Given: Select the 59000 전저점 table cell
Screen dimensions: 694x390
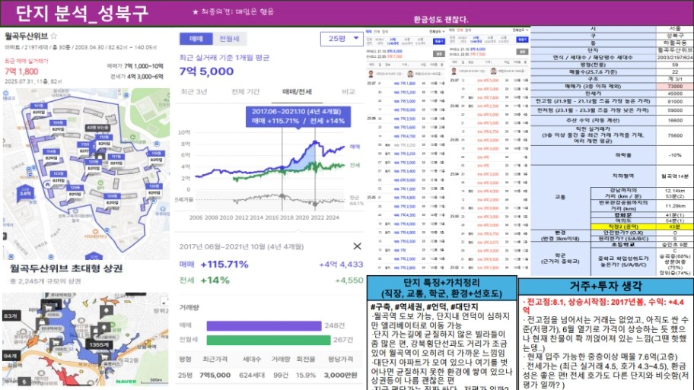Looking at the screenshot, I should [x=674, y=110].
